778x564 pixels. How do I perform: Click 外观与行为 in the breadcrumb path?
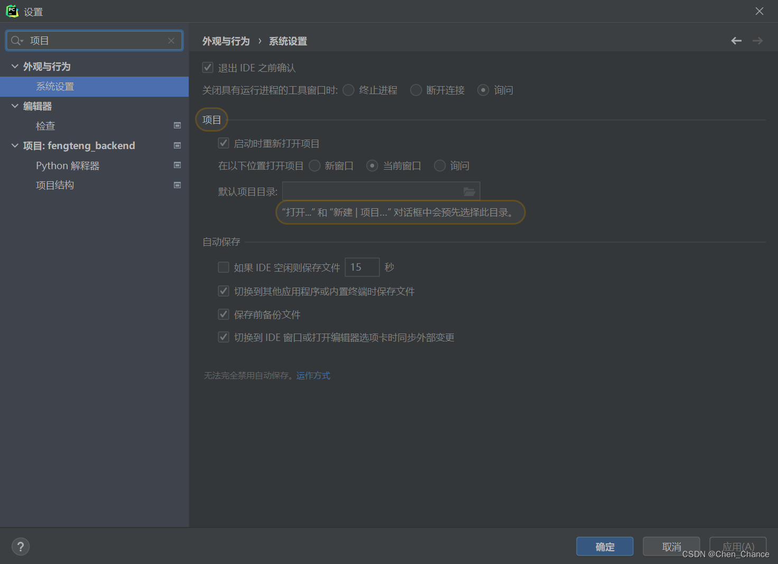226,41
